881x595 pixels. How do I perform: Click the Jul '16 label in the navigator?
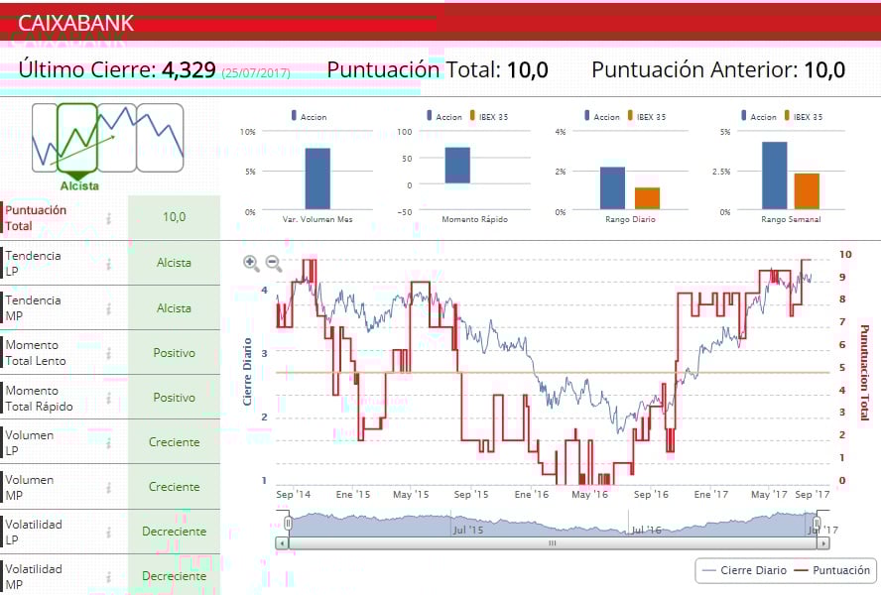coord(647,530)
